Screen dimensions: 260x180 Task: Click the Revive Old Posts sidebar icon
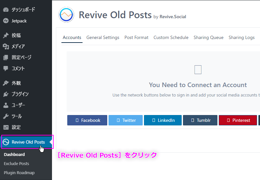click(x=6, y=142)
